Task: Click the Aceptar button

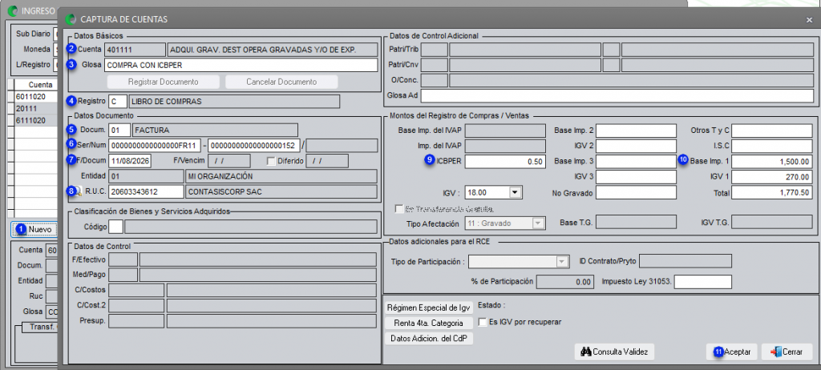Action: 732,352
